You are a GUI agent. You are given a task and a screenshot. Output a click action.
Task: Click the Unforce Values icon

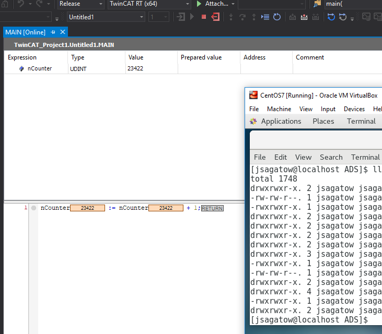[316, 17]
